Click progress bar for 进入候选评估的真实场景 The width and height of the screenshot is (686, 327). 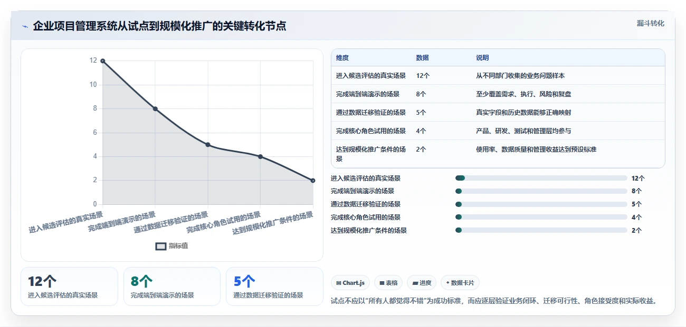541,178
